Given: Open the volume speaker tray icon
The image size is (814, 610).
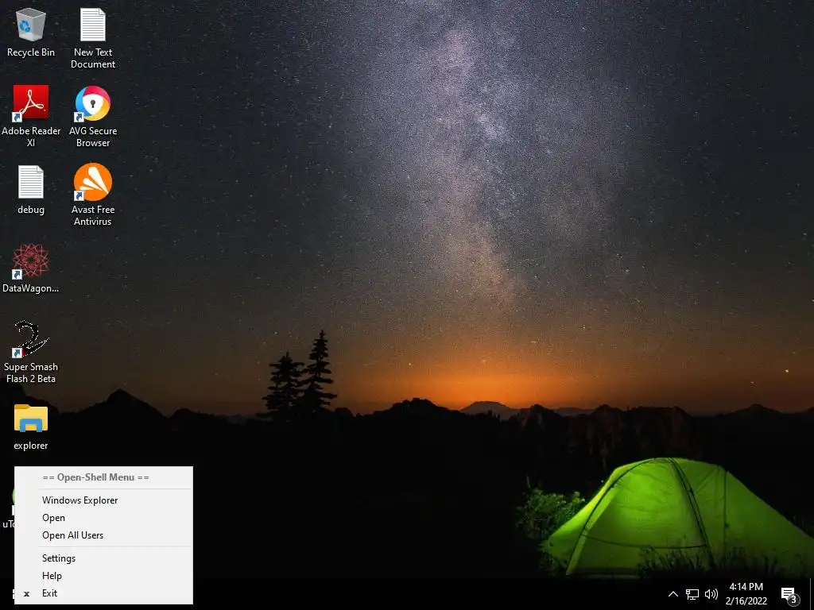Looking at the screenshot, I should coord(711,594).
